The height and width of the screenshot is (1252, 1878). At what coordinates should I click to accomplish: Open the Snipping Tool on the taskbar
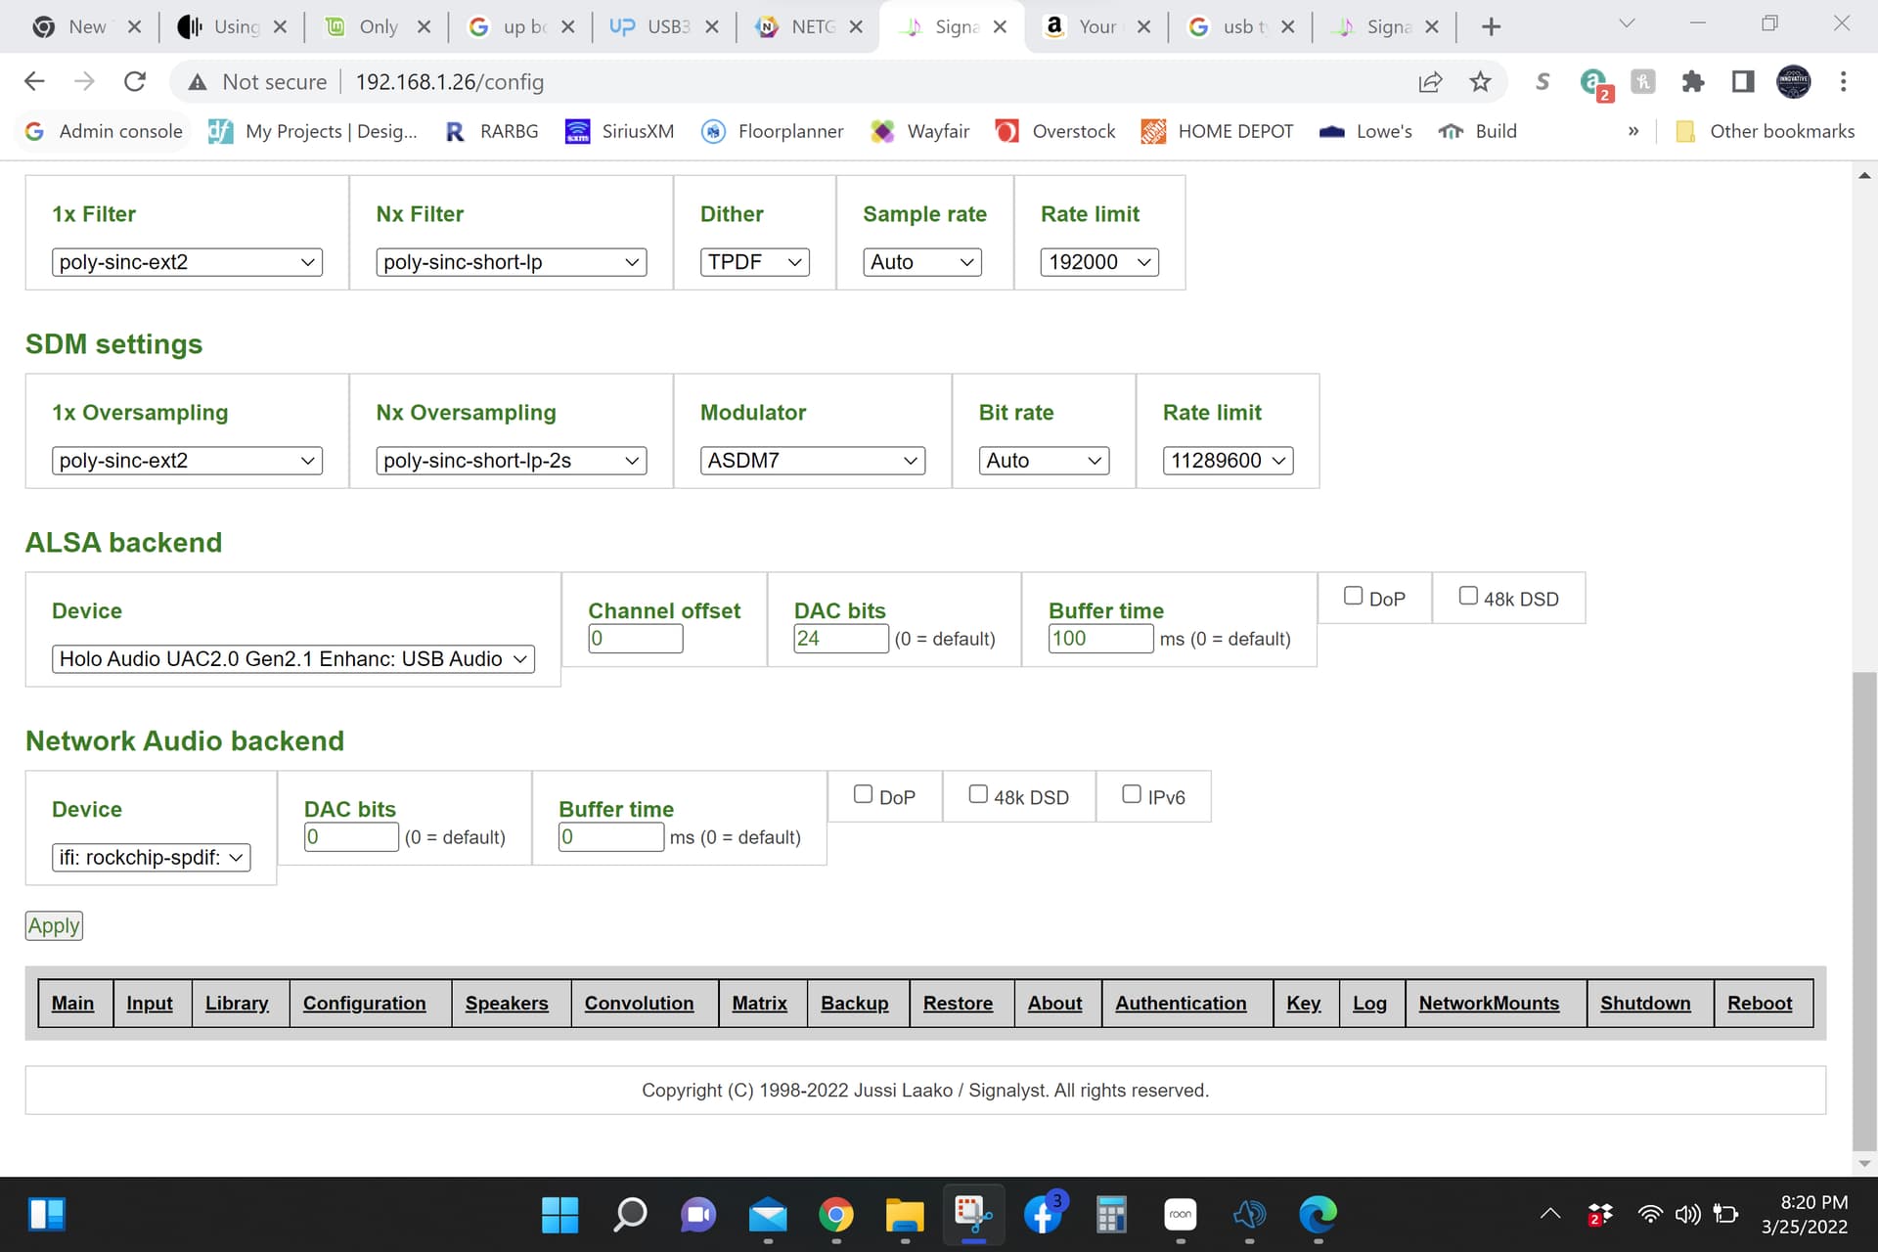973,1215
